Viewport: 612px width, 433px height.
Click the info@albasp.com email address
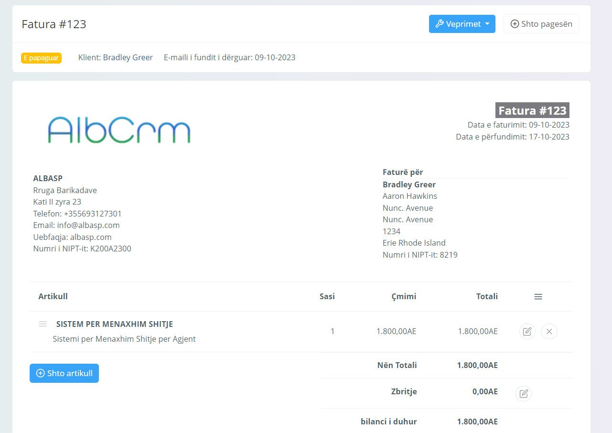88,225
